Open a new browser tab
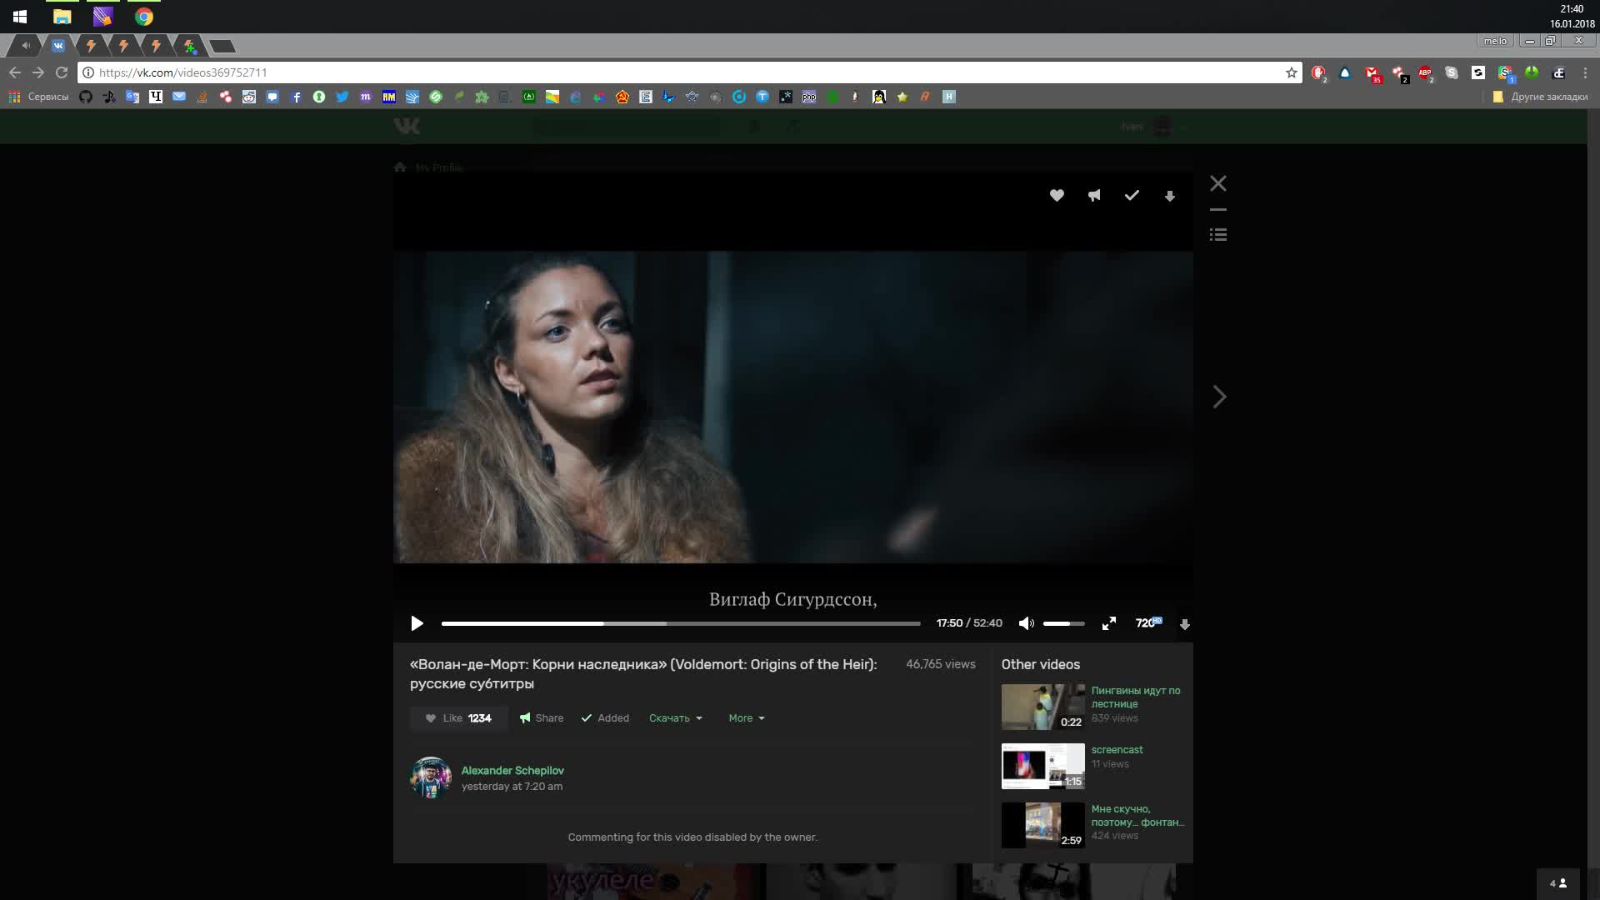 222,47
